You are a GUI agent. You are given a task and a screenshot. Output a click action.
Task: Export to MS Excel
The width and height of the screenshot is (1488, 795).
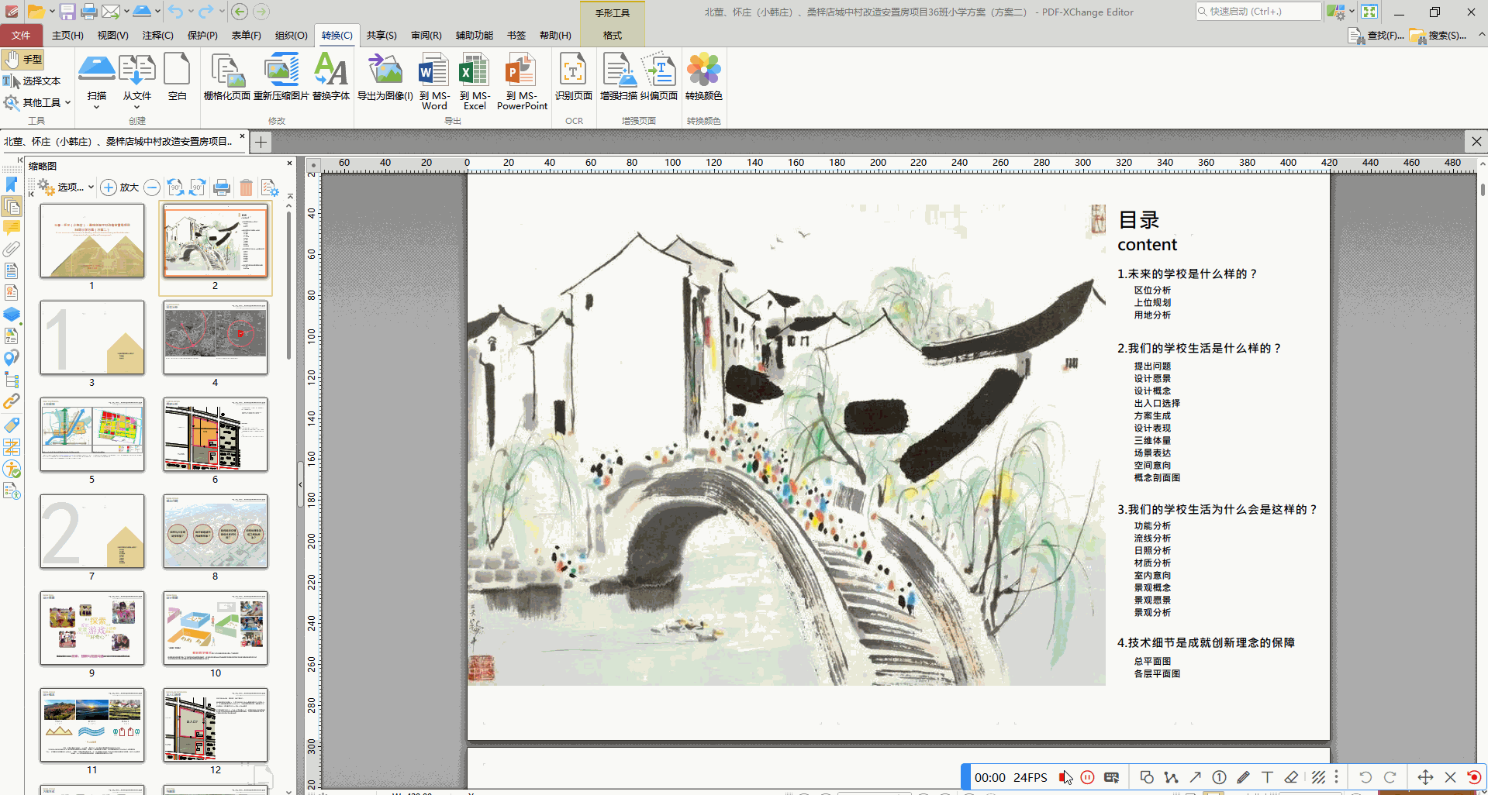tap(475, 81)
